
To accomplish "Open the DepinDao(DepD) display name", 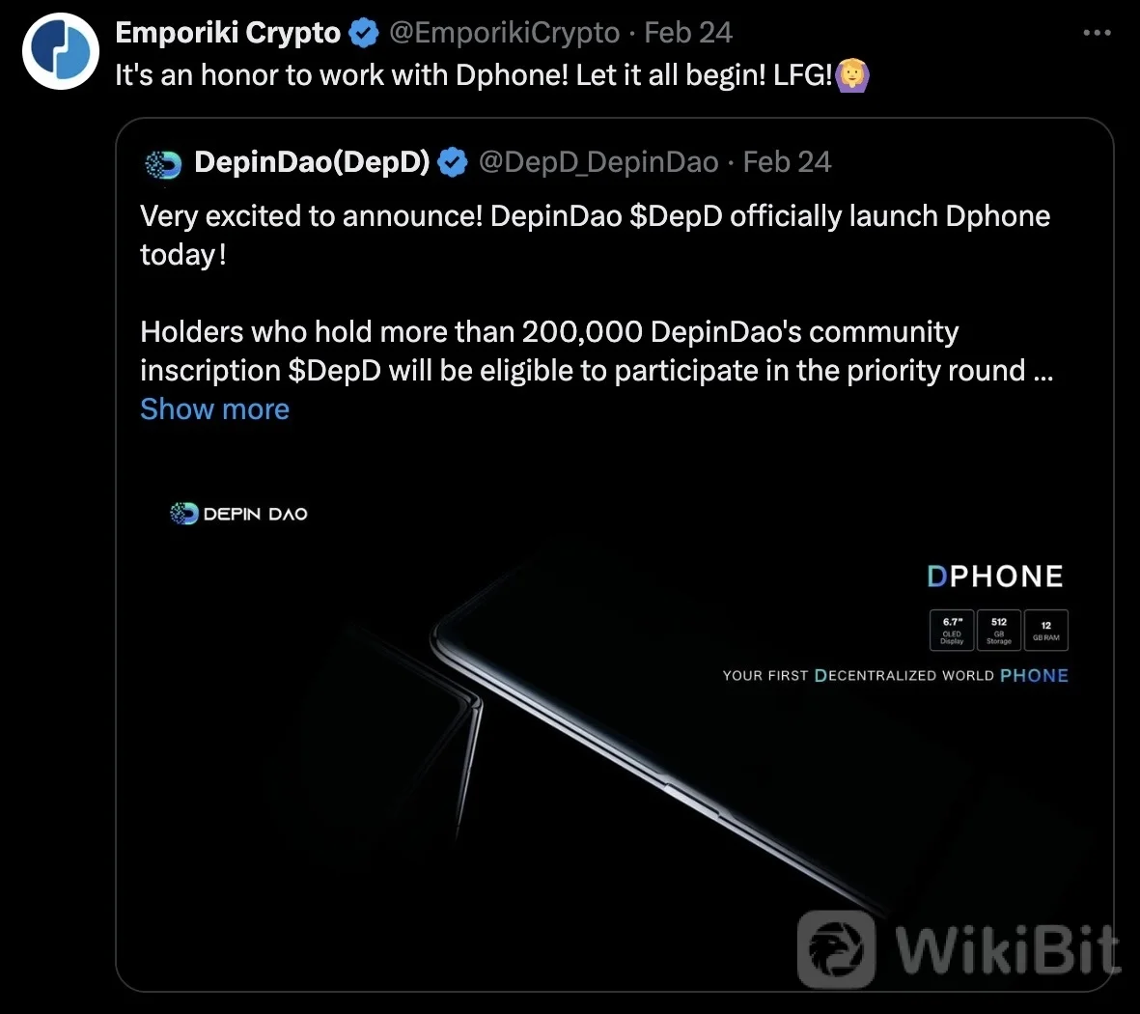I will 312,162.
